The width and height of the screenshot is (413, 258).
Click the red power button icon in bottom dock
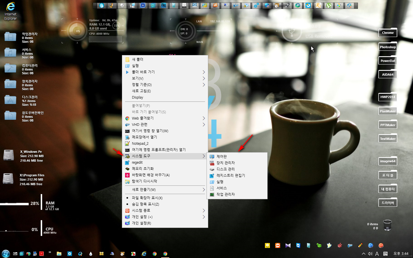(x=381, y=245)
